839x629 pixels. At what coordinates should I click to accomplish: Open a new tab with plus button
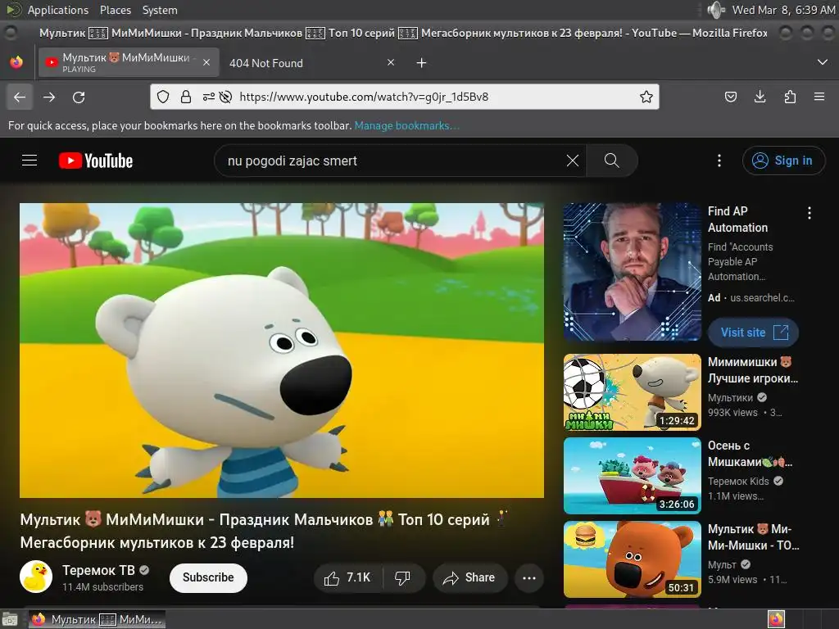pyautogui.click(x=422, y=62)
